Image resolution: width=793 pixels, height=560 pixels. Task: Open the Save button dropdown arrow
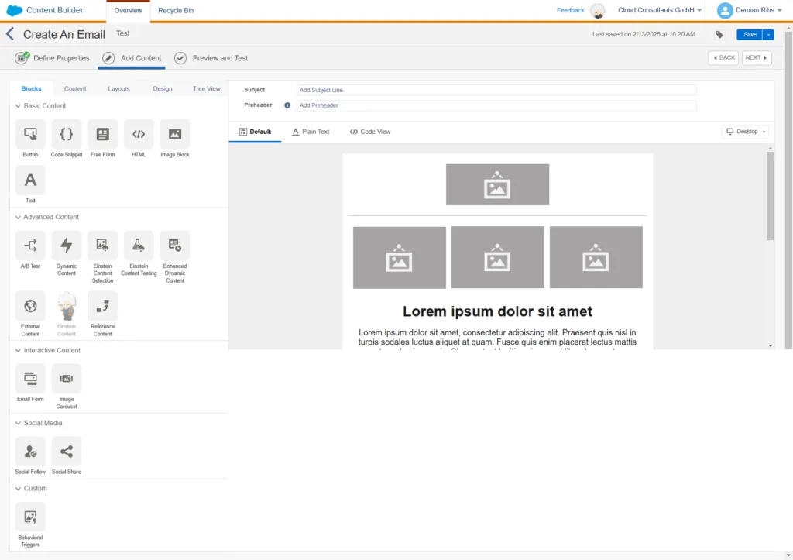point(768,35)
